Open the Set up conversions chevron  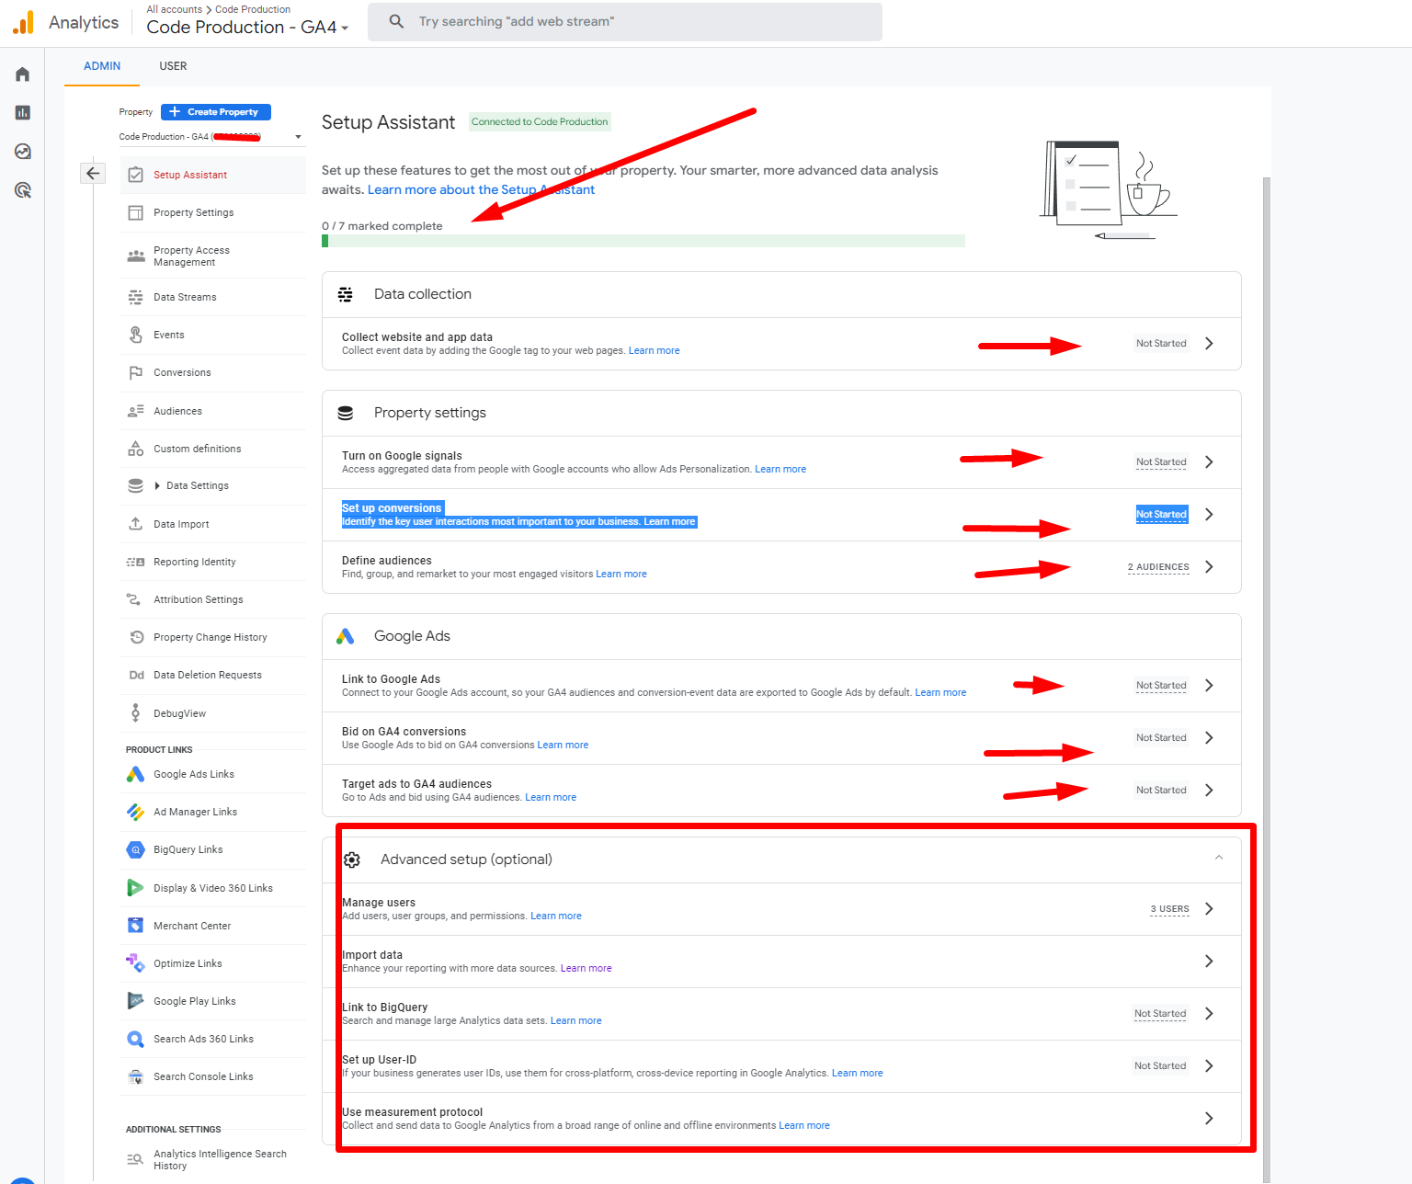tap(1209, 514)
